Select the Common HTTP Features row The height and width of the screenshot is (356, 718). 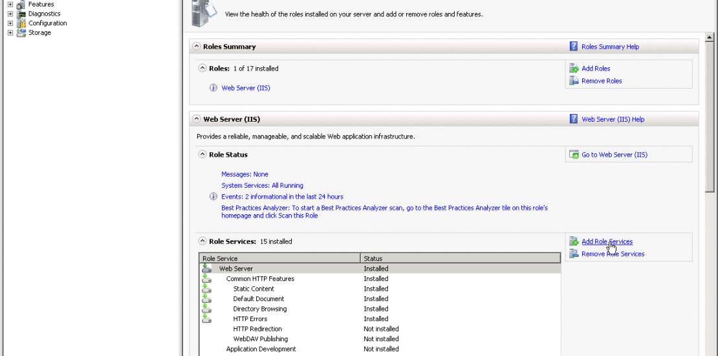[x=380, y=278]
